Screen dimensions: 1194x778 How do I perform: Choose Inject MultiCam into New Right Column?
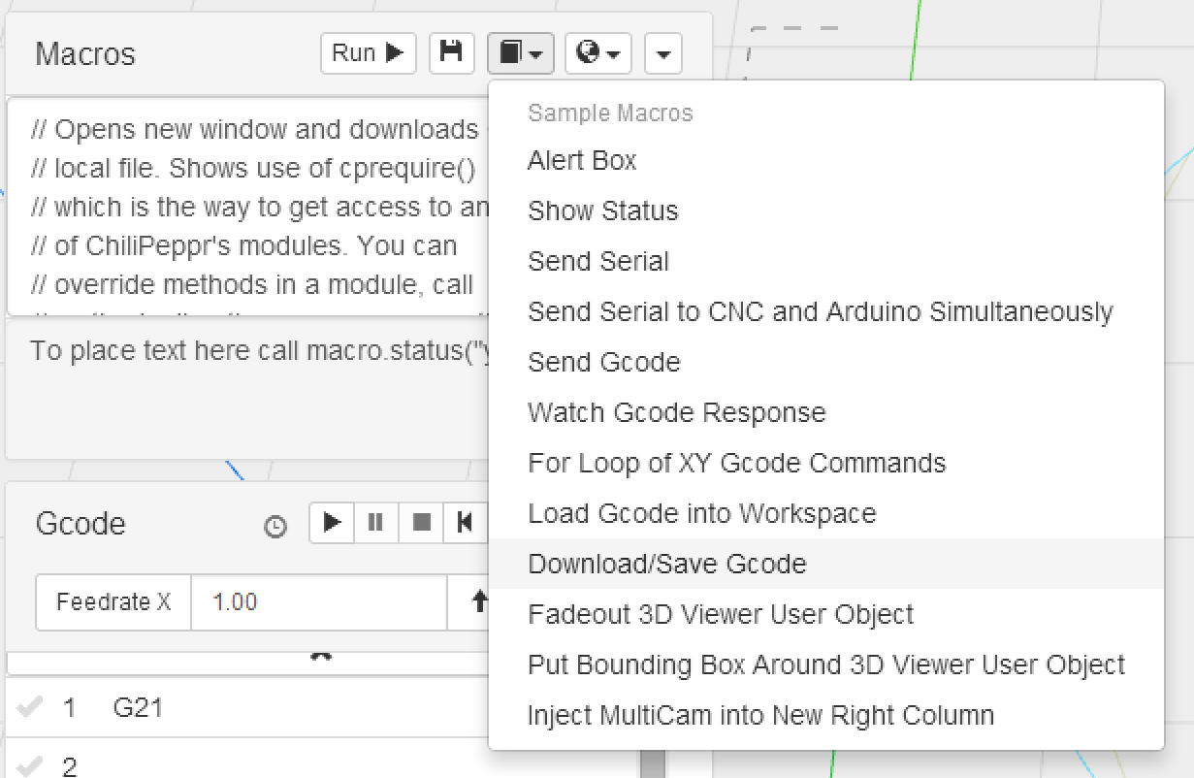[x=760, y=715]
